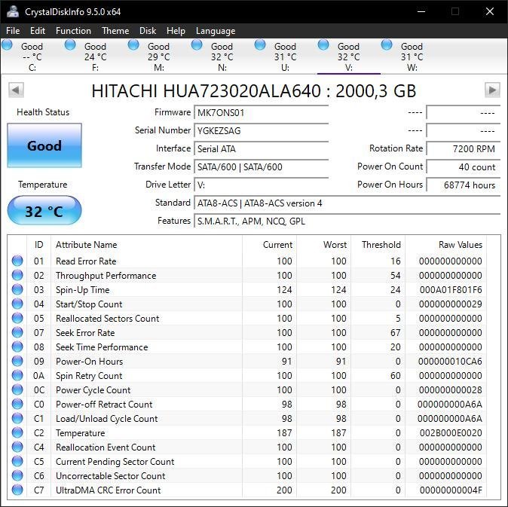The height and width of the screenshot is (507, 508).
Task: Click the next disk arrow button
Action: coord(492,90)
